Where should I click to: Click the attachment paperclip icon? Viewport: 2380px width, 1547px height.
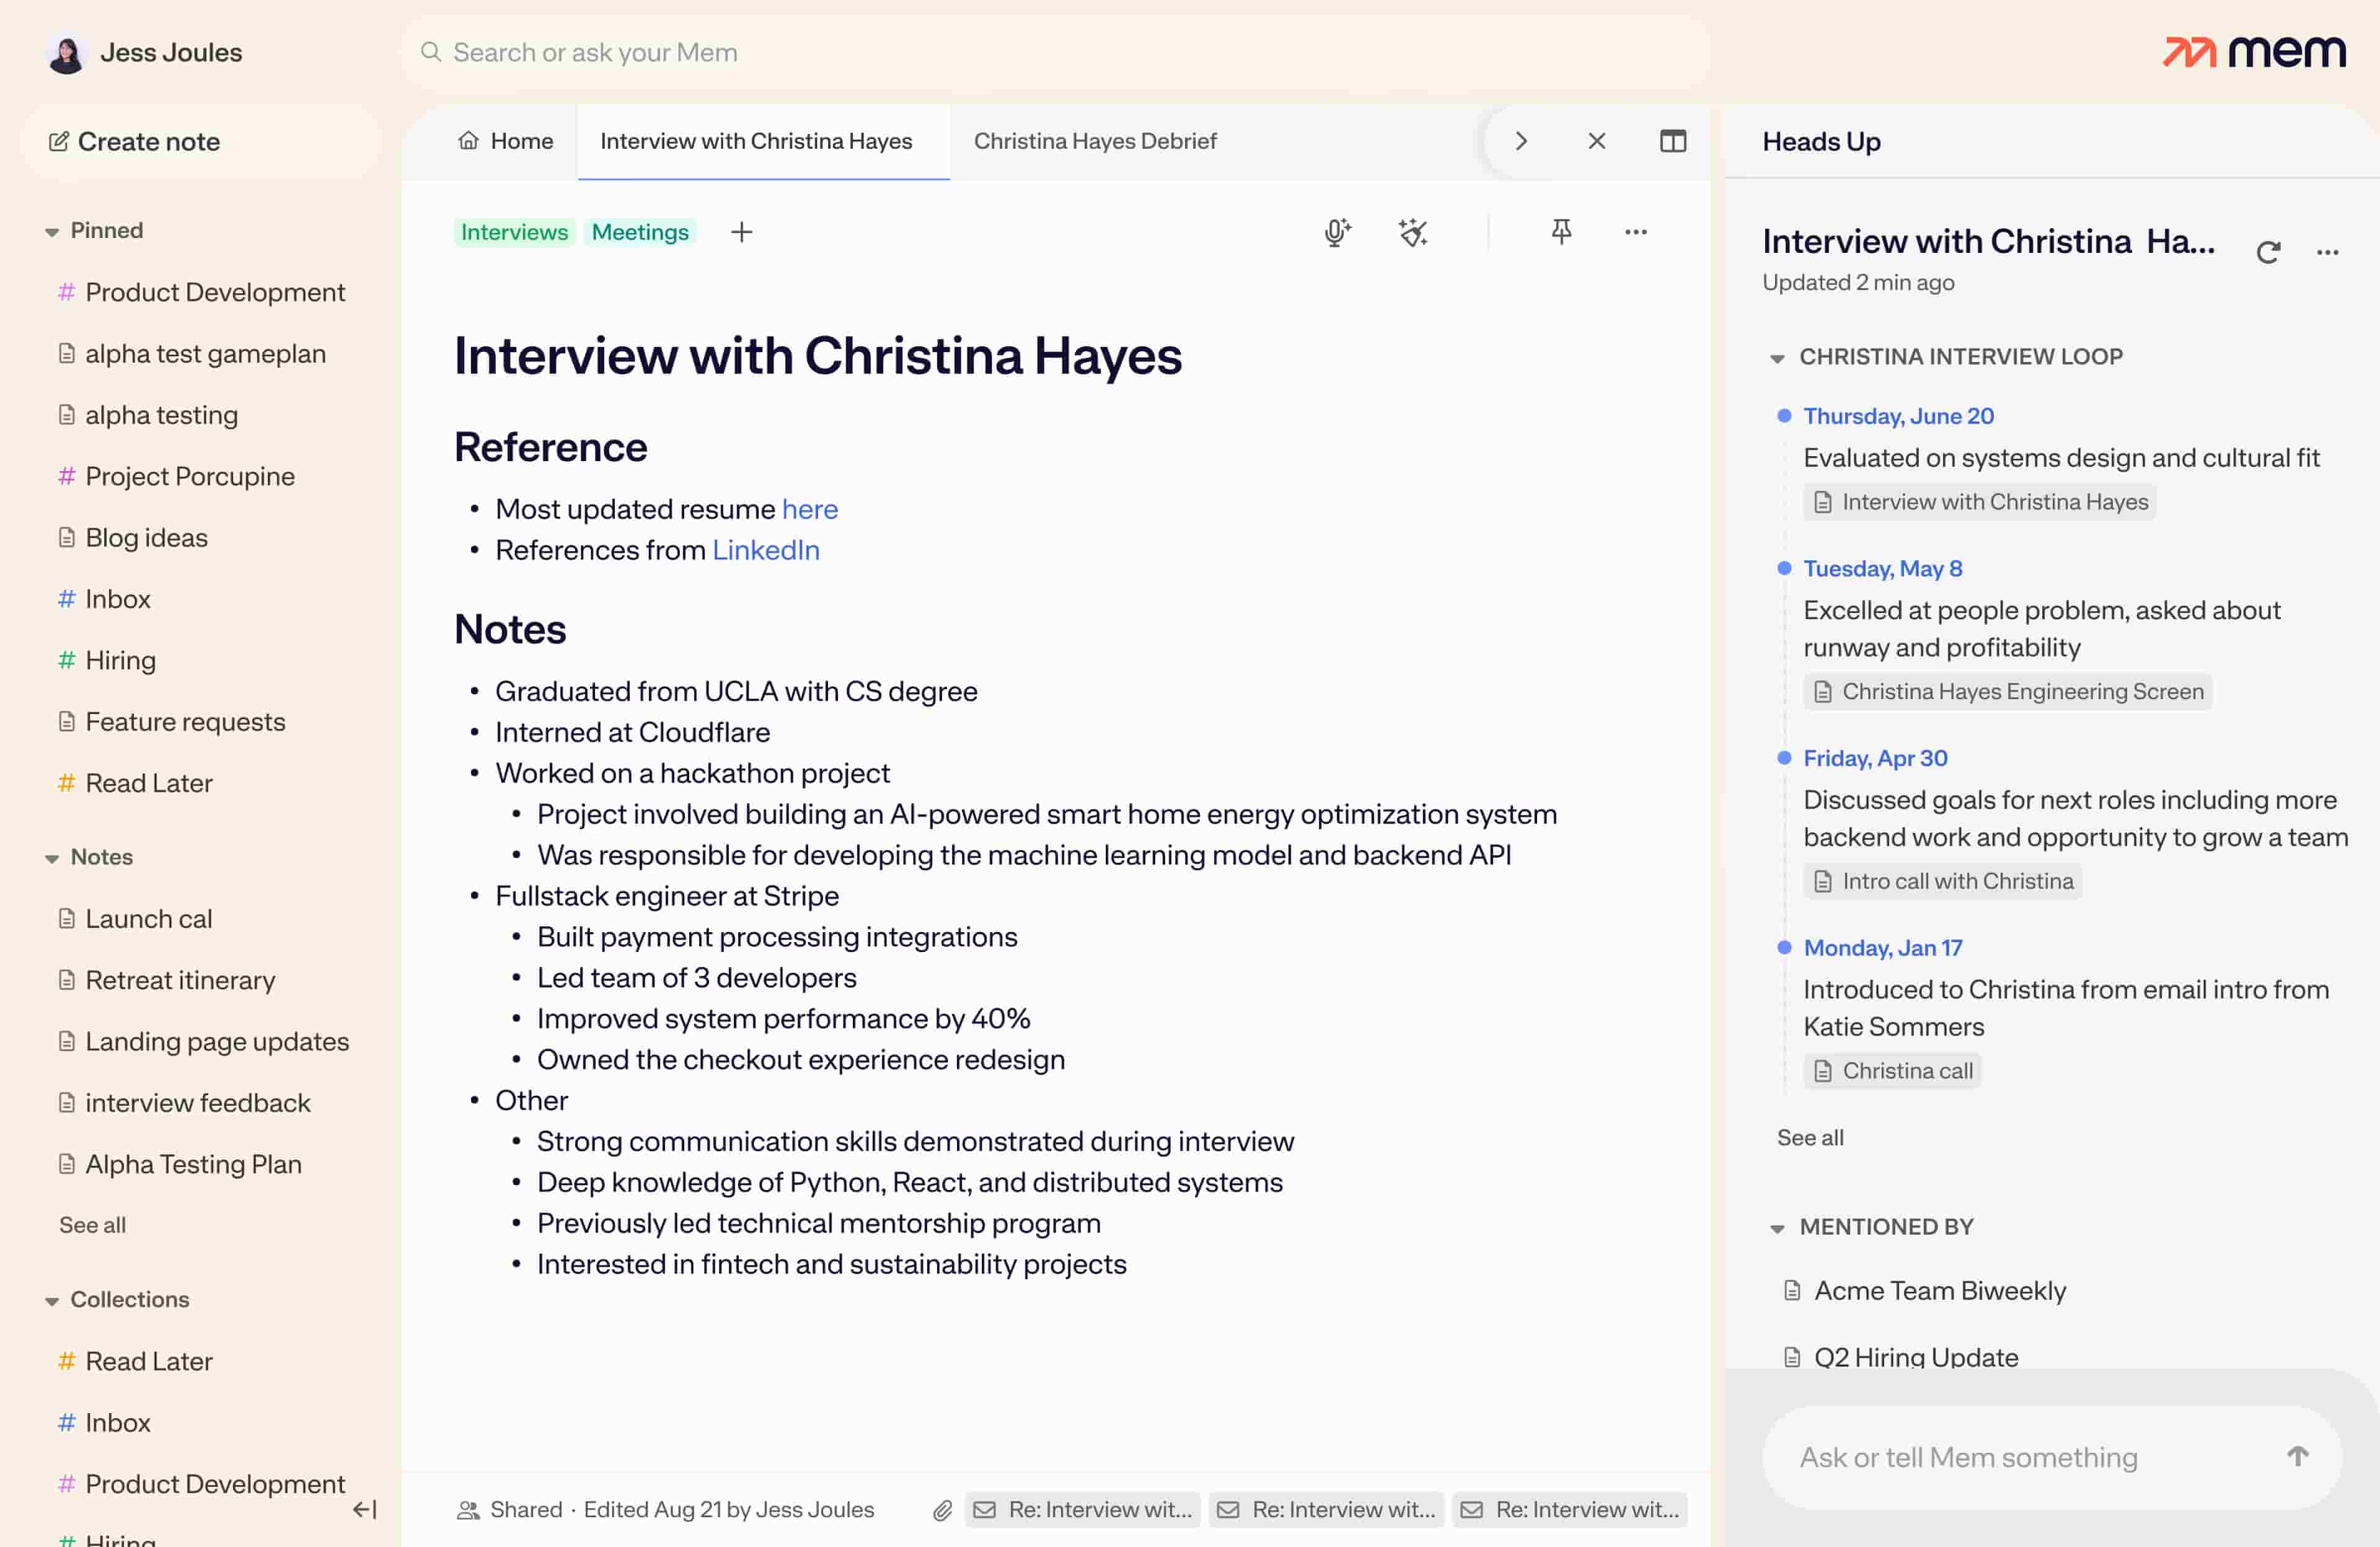point(942,1510)
